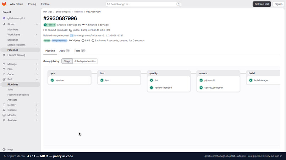The image size is (286, 160).
Task: Click the Code brackets icon
Action: pyautogui.click(x=4, y=74)
